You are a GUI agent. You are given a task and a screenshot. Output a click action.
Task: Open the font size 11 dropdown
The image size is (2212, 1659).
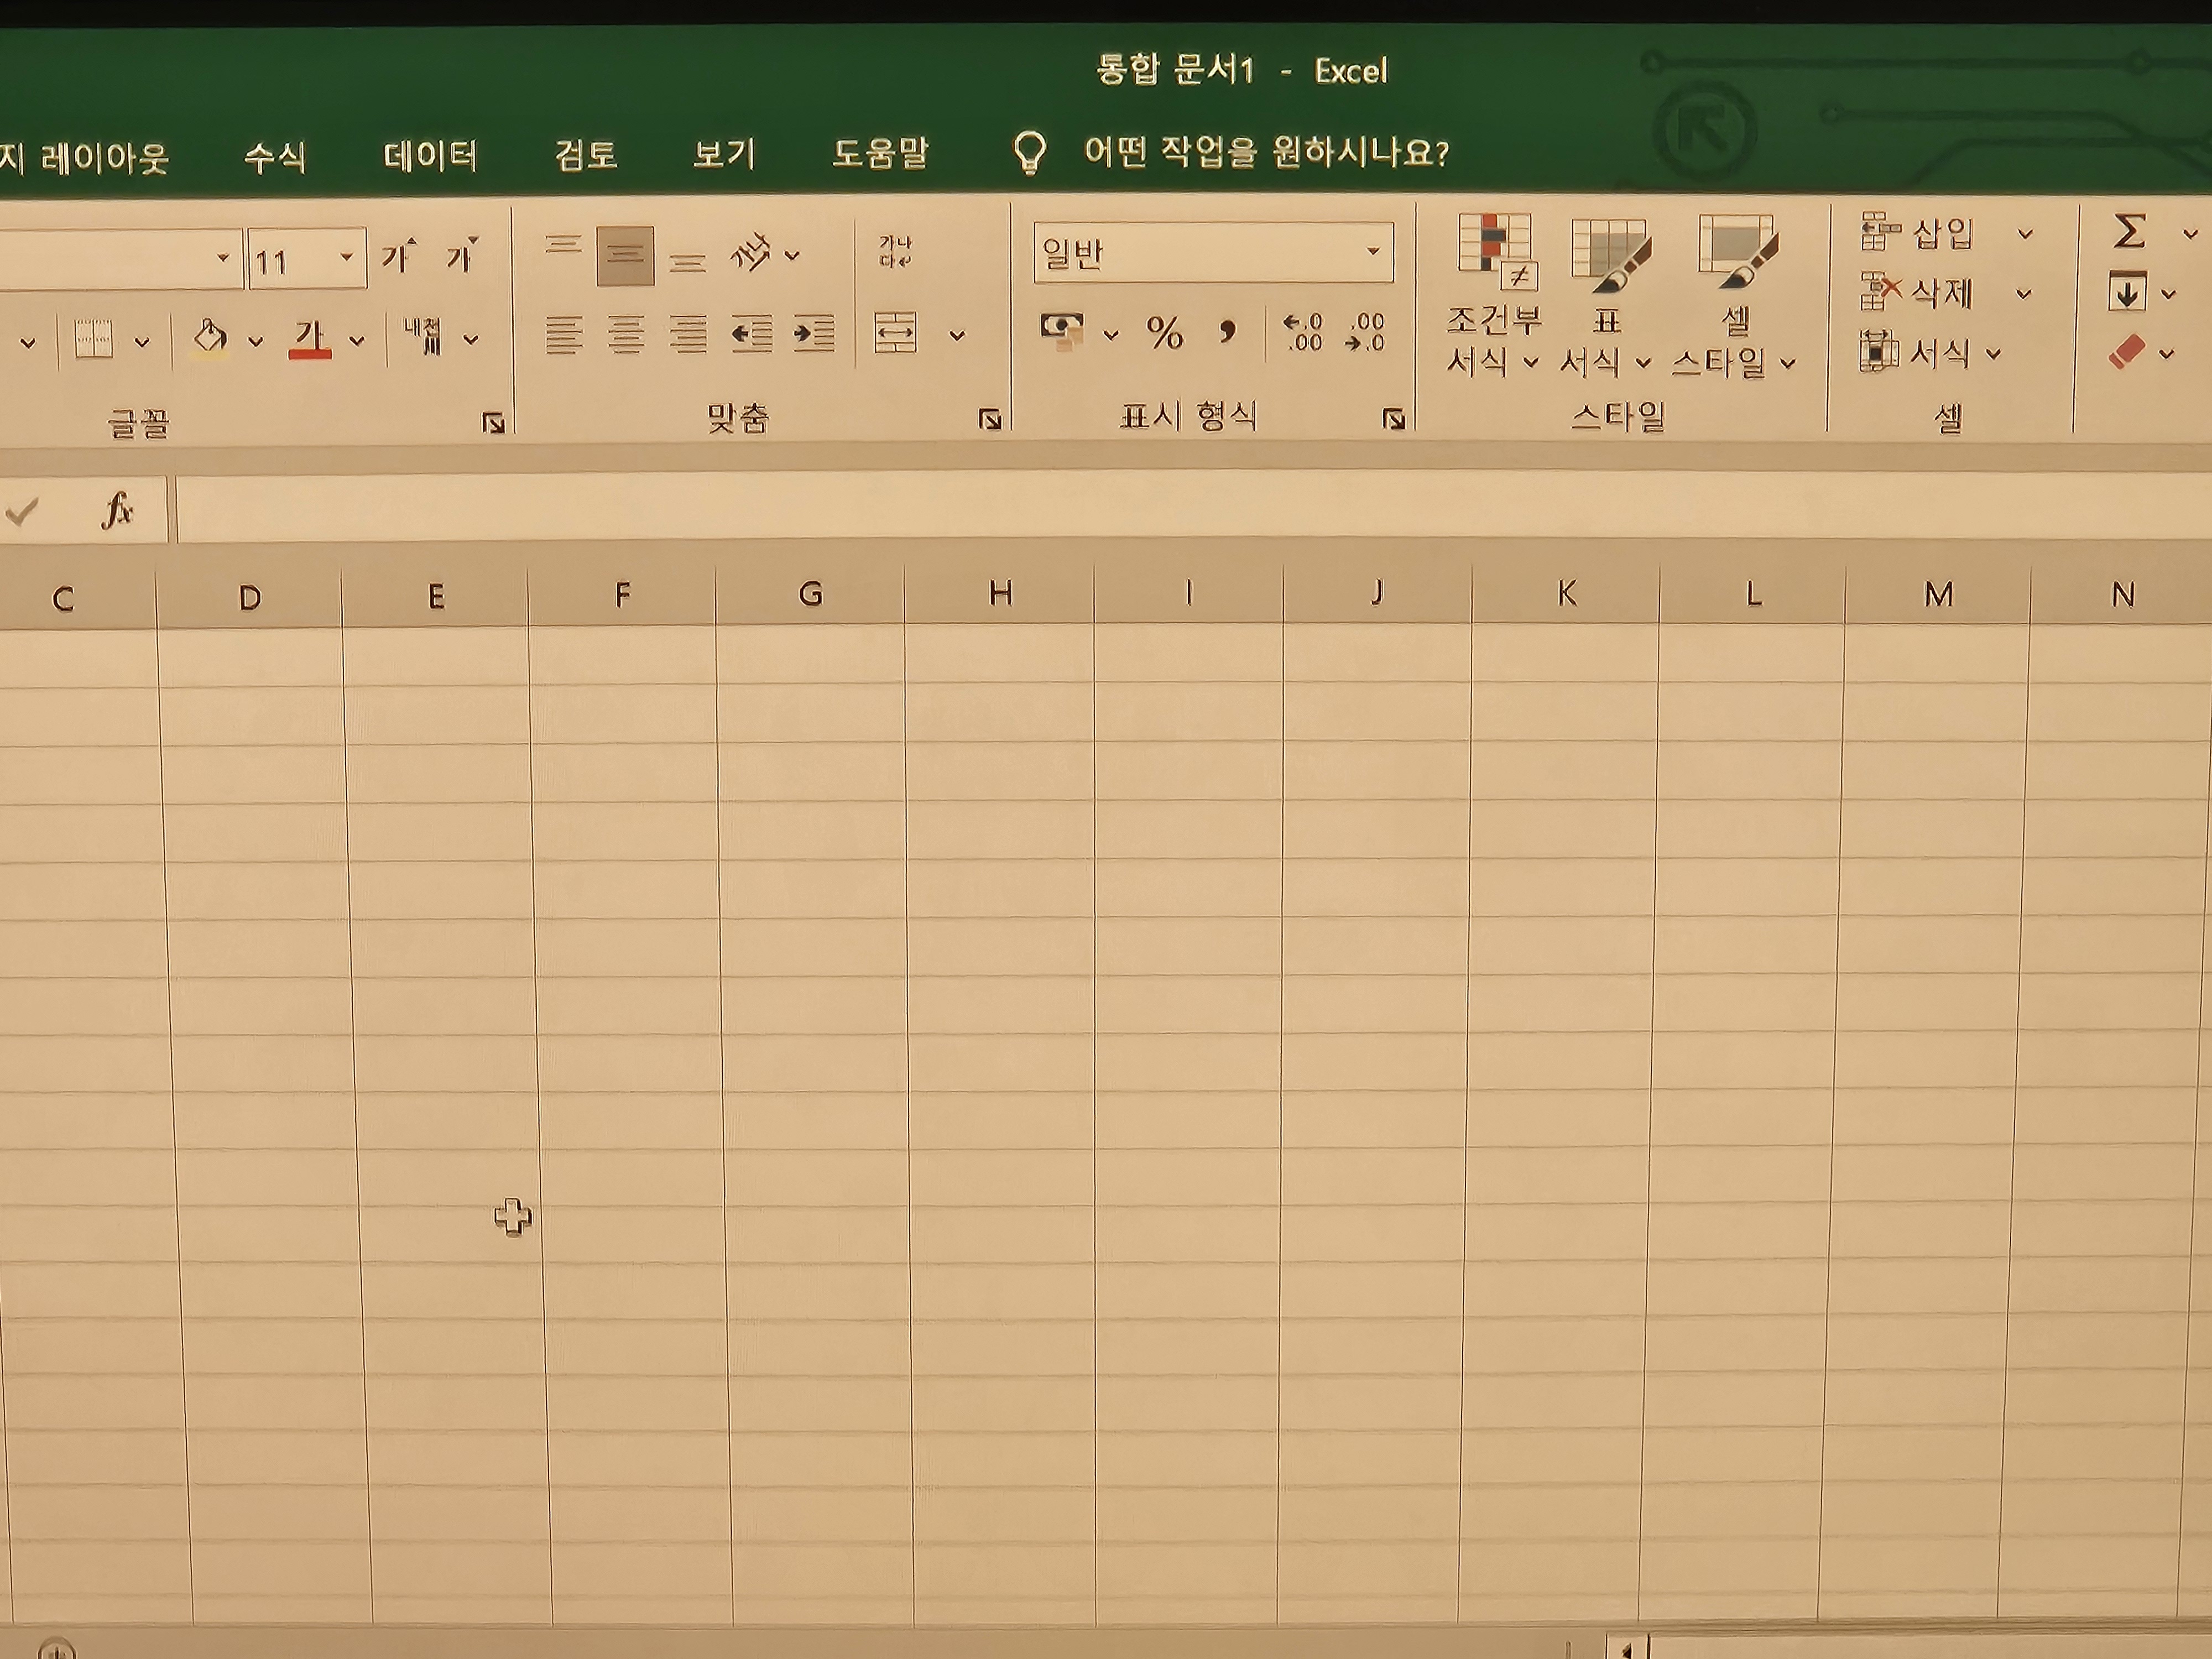(x=346, y=257)
